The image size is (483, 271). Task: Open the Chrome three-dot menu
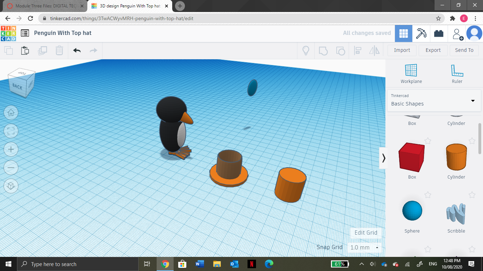(476, 18)
